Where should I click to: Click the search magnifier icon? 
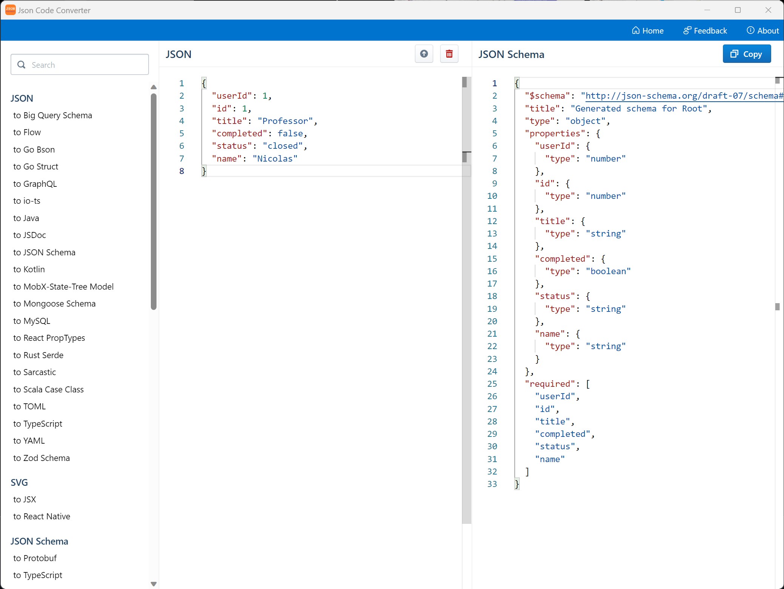(x=21, y=65)
